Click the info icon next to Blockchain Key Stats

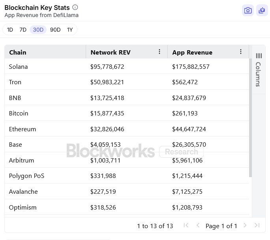[x=75, y=7]
